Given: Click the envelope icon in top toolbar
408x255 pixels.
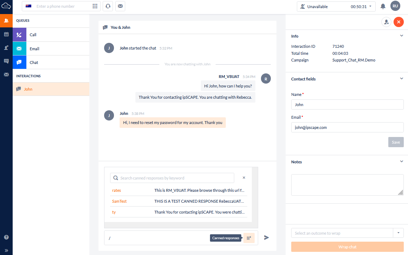Looking at the screenshot, I should [120, 6].
